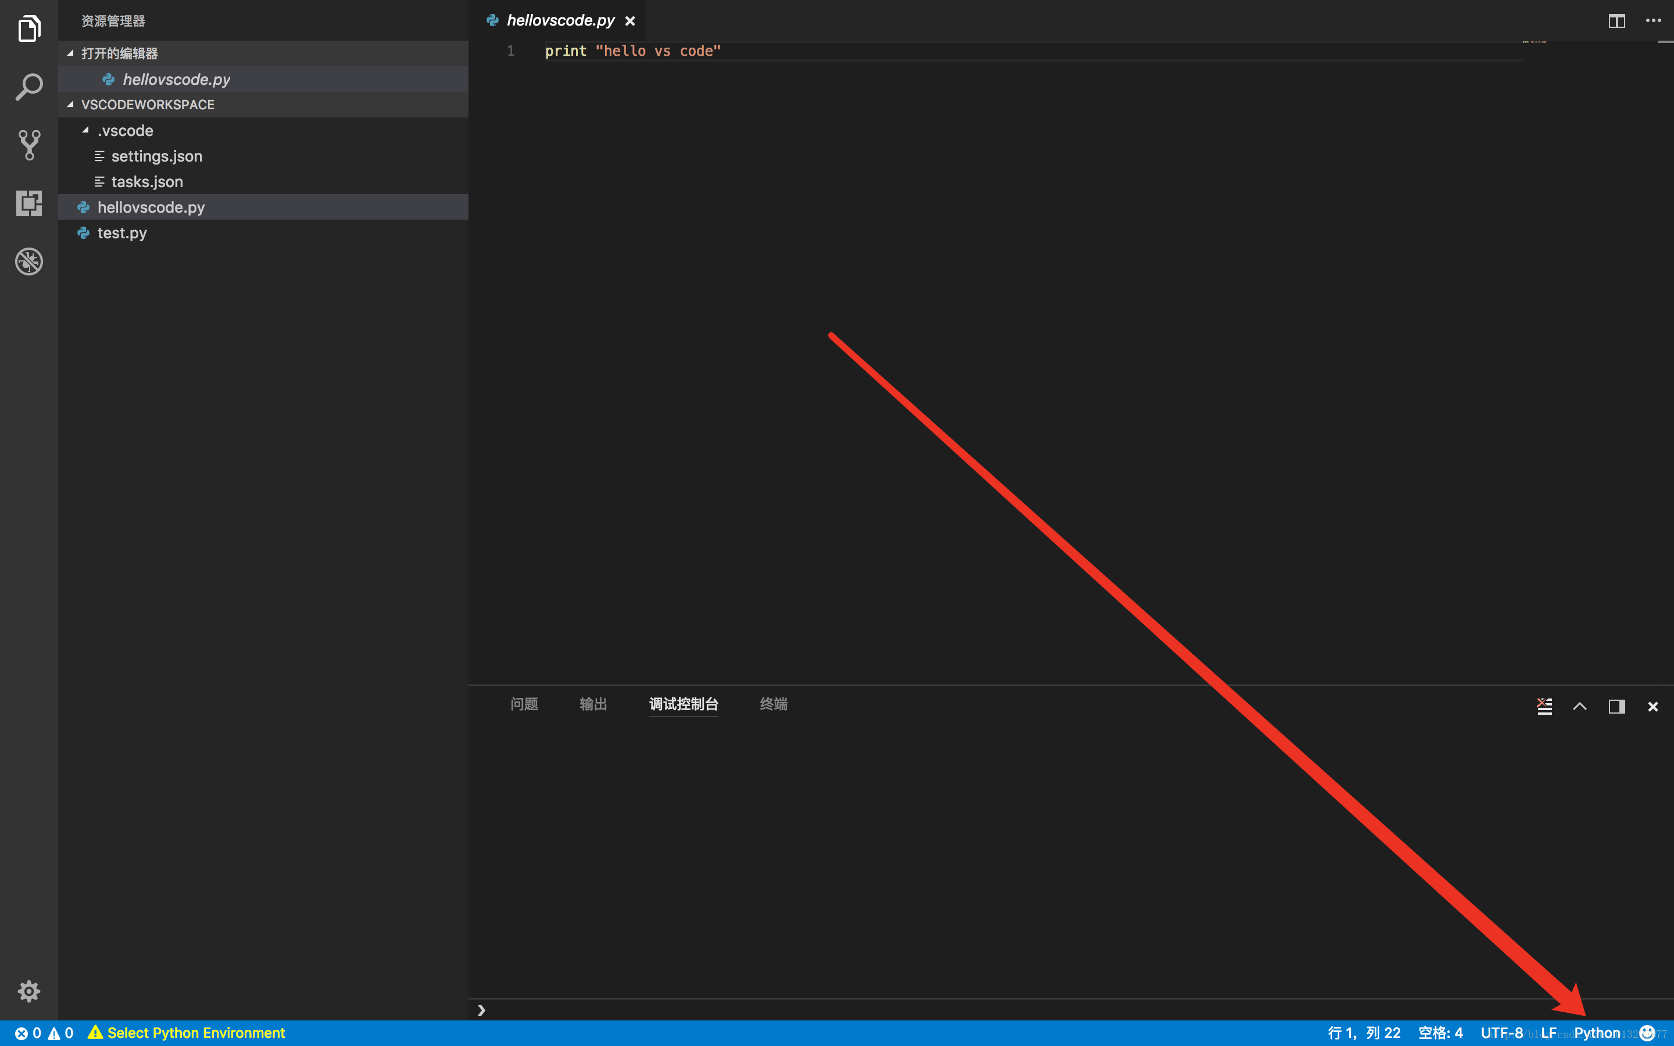This screenshot has width=1674, height=1046.
Task: Switch to the 输出 tab in panel
Action: point(594,703)
